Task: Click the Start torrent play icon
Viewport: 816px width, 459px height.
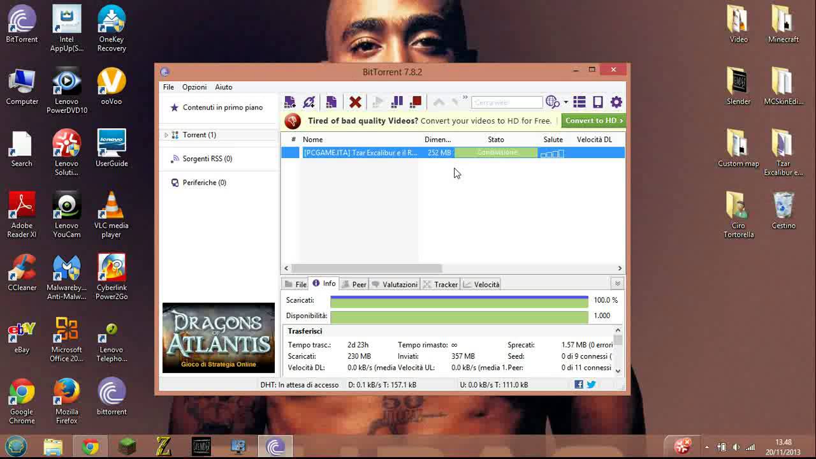Action: click(x=377, y=102)
